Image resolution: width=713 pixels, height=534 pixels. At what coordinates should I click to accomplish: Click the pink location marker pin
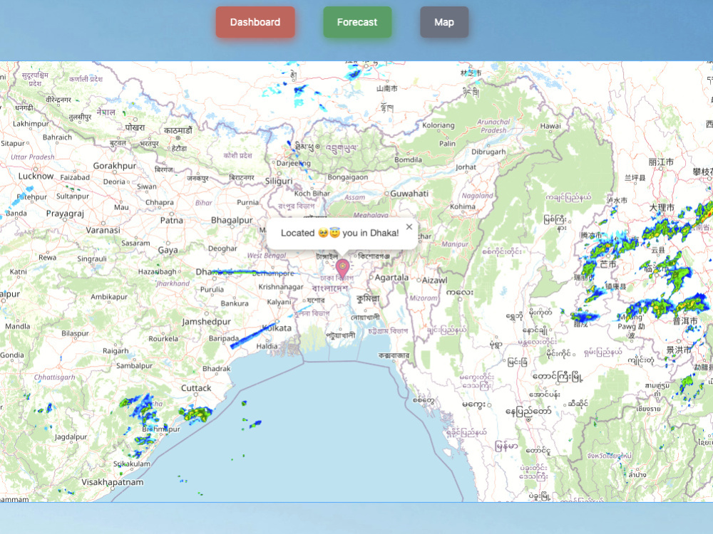(342, 268)
